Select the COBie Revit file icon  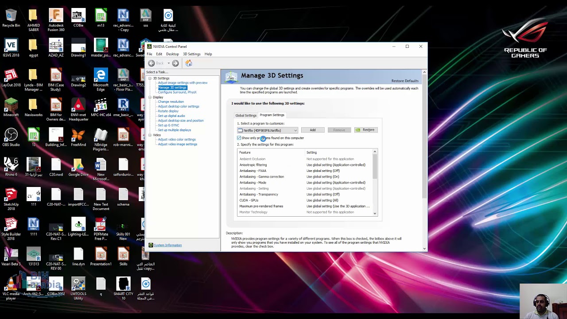tap(78, 19)
